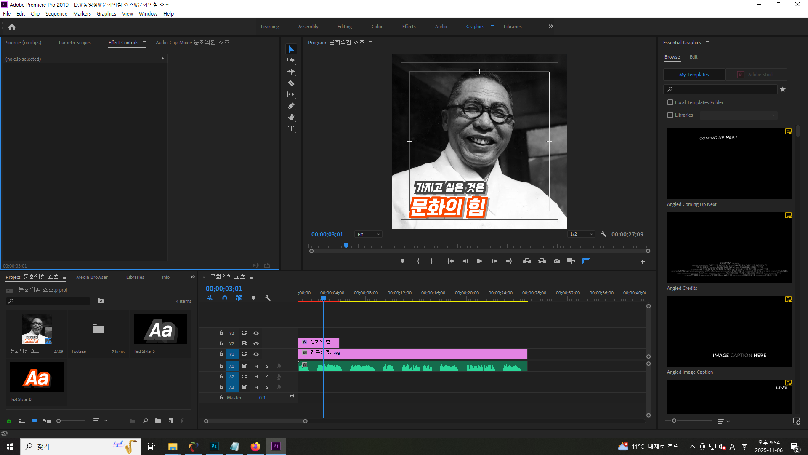Click the Add Marker icon in Program monitor
Viewport: 808px width, 455px height.
[x=402, y=261]
